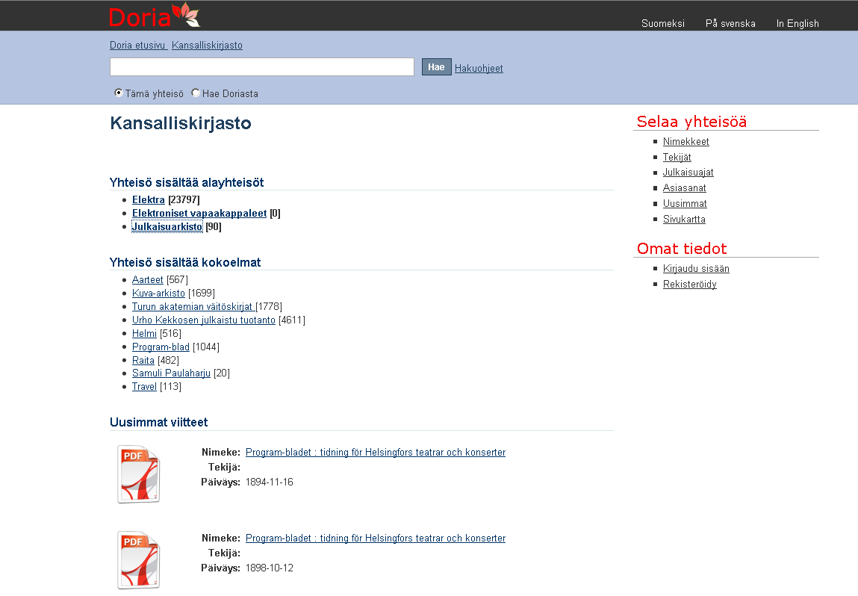Select the Hae Doriasta radio button
Image resolution: width=858 pixels, height=596 pixels.
[x=196, y=93]
